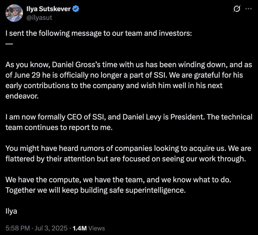Image resolution: width=258 pixels, height=235 pixels.
Task: Click the blue verified badge
Action: tap(76, 9)
